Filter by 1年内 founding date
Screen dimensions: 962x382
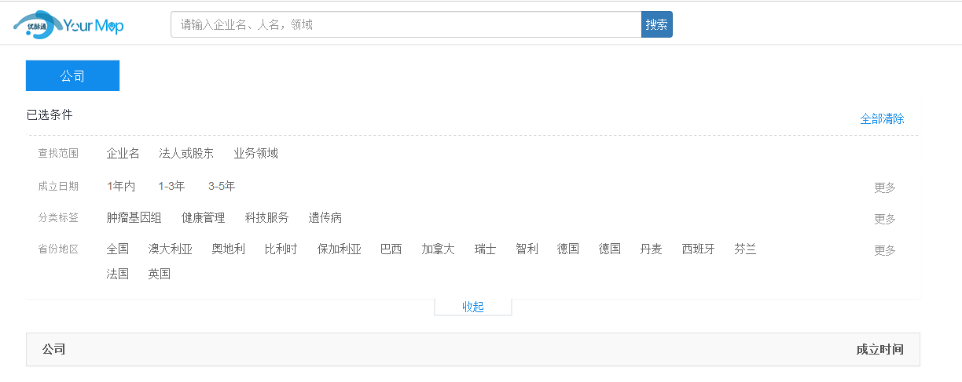coord(121,187)
